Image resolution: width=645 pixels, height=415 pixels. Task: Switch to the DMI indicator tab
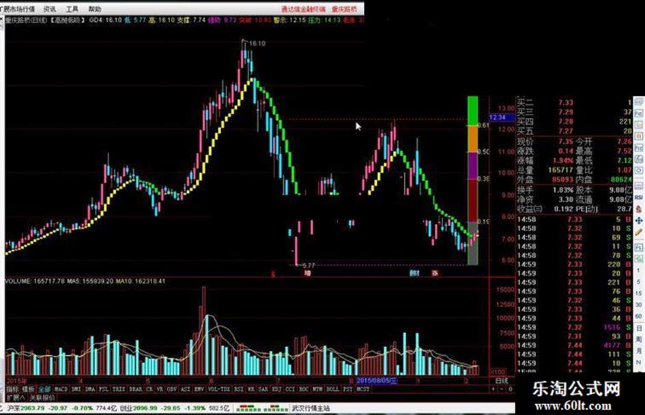pos(76,388)
